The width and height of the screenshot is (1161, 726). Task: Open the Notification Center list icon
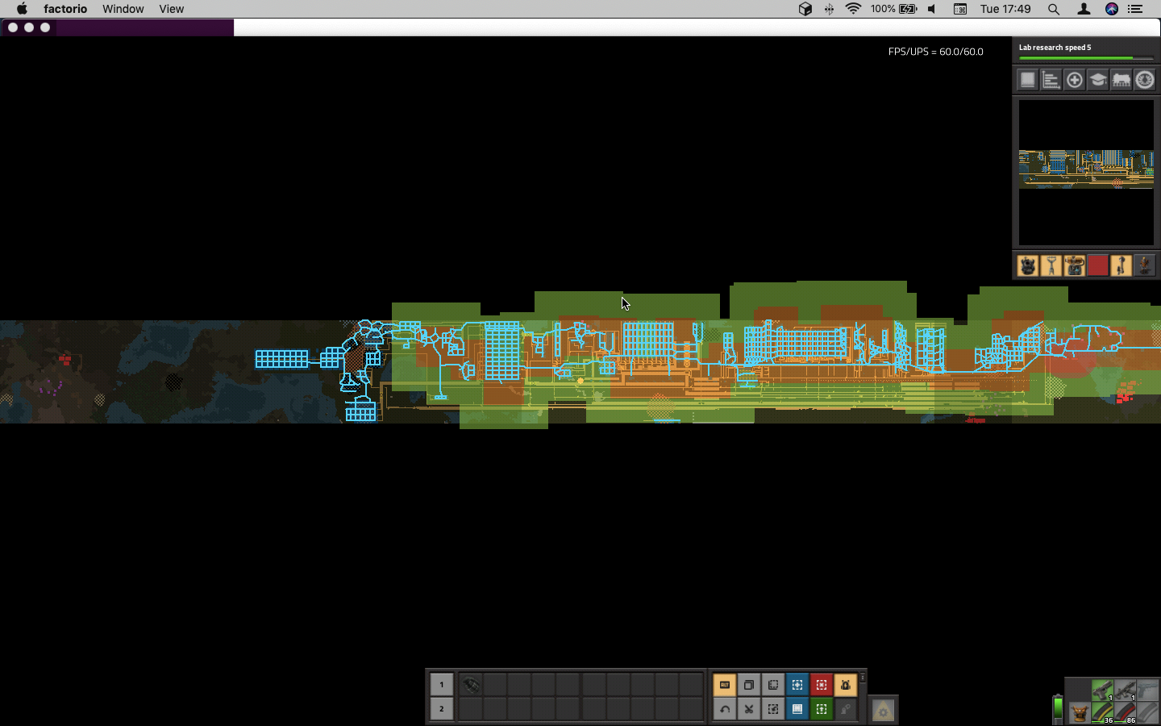pos(1135,9)
